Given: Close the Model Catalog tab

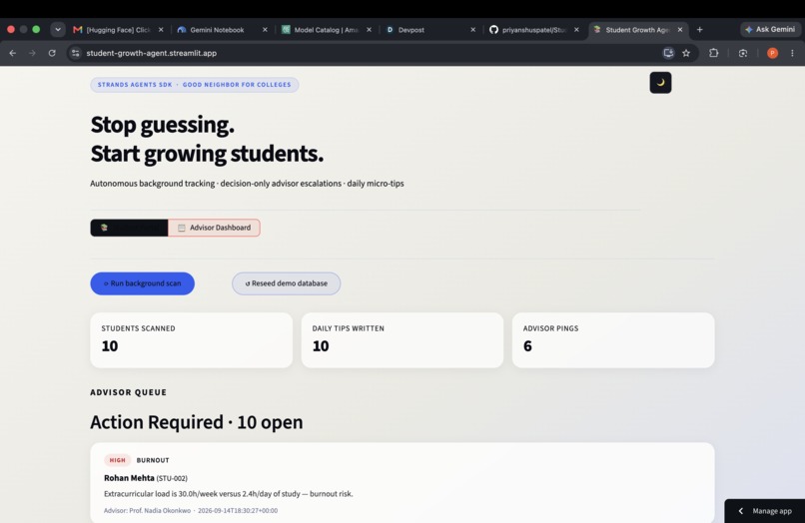Looking at the screenshot, I should coord(369,30).
